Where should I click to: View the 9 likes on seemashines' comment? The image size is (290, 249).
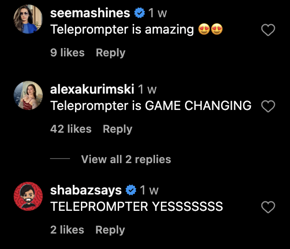[x=67, y=53]
